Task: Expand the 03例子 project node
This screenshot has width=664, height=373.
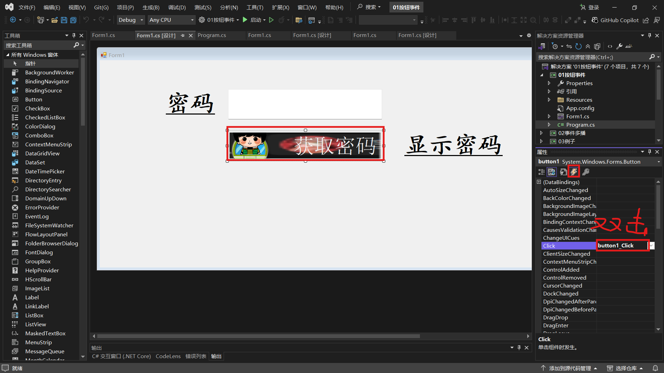Action: tap(541, 141)
